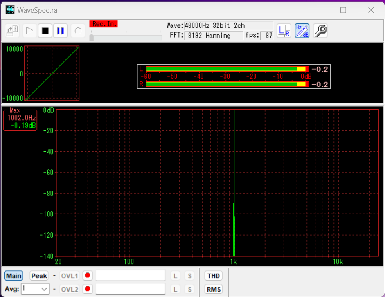Click the OVL1 overlay text field
This screenshot has height=297, width=385.
tap(130, 276)
